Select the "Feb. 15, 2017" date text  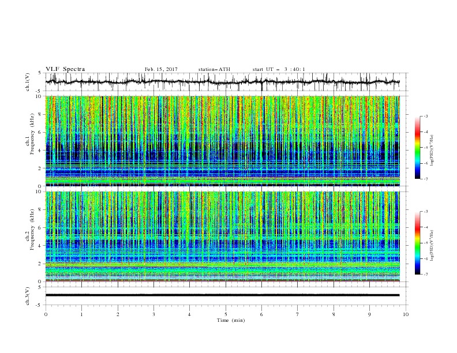coord(161,69)
